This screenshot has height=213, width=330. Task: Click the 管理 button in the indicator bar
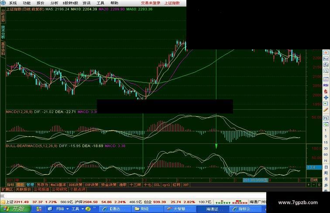[30, 185]
